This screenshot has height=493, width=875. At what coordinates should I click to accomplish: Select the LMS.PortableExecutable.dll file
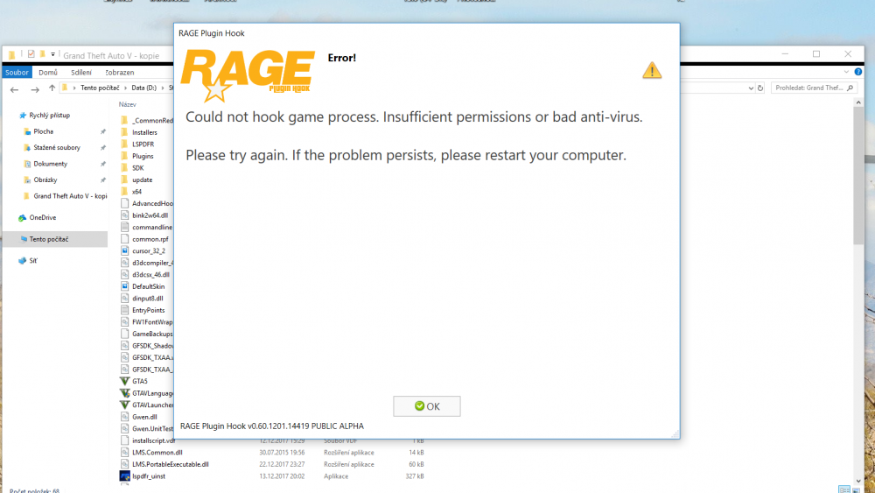[x=171, y=464]
